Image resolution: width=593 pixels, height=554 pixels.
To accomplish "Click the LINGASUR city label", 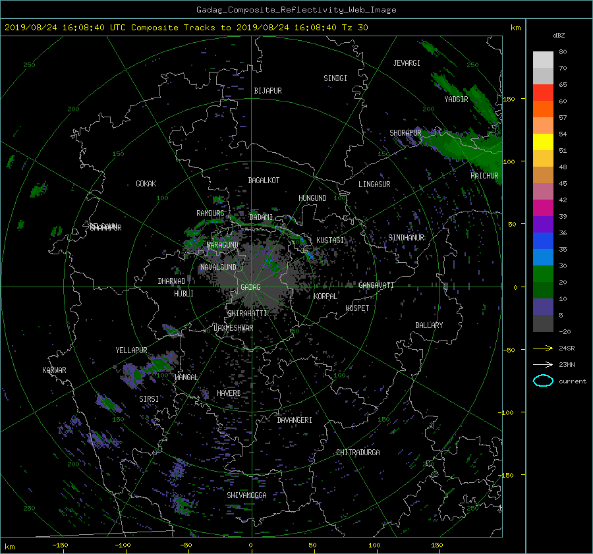I will (374, 184).
